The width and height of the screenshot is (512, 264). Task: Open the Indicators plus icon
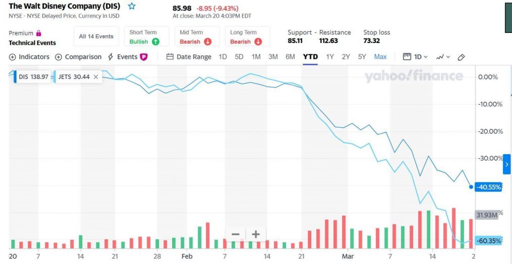coord(12,57)
